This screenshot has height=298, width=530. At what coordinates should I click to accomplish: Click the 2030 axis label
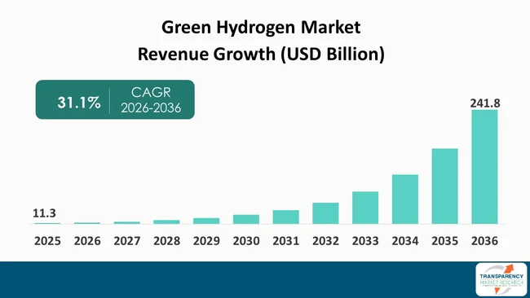click(x=246, y=241)
